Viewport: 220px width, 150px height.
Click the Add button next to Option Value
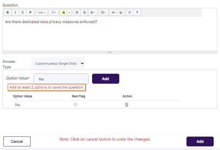click(x=106, y=79)
